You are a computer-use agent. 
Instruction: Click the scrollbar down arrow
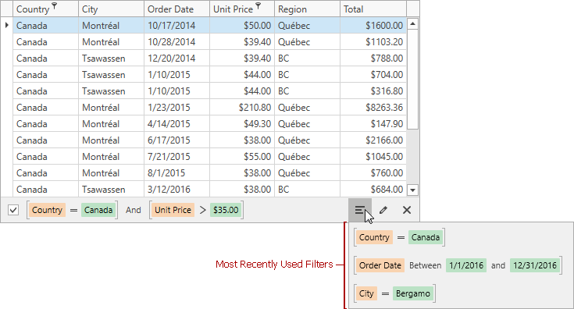(x=413, y=190)
